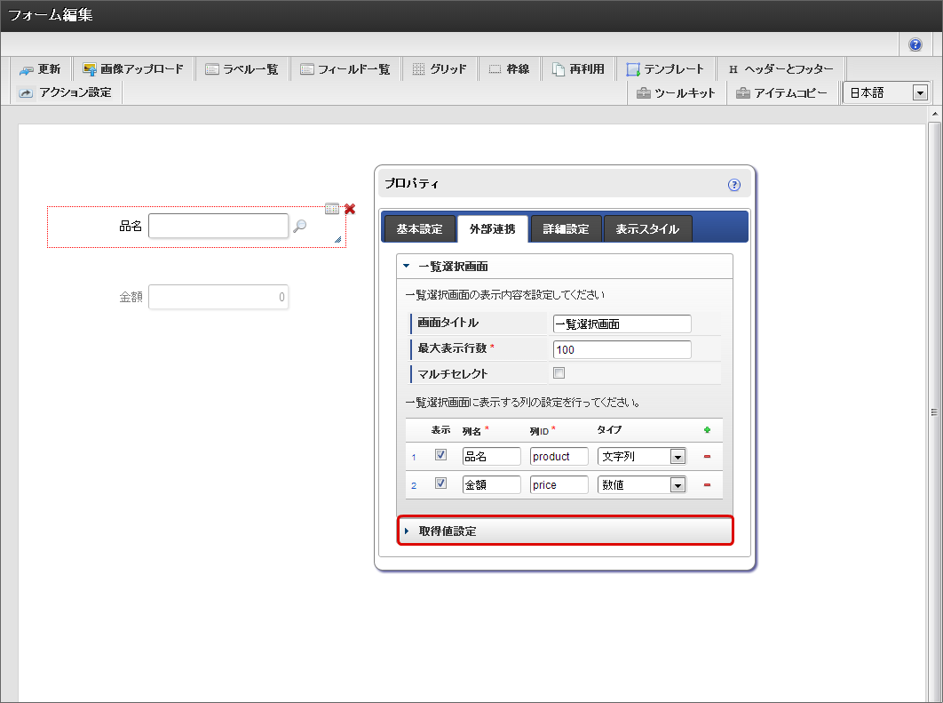The image size is (943, 703).
Task: Click the 画面タイトル text input field
Action: click(x=622, y=324)
